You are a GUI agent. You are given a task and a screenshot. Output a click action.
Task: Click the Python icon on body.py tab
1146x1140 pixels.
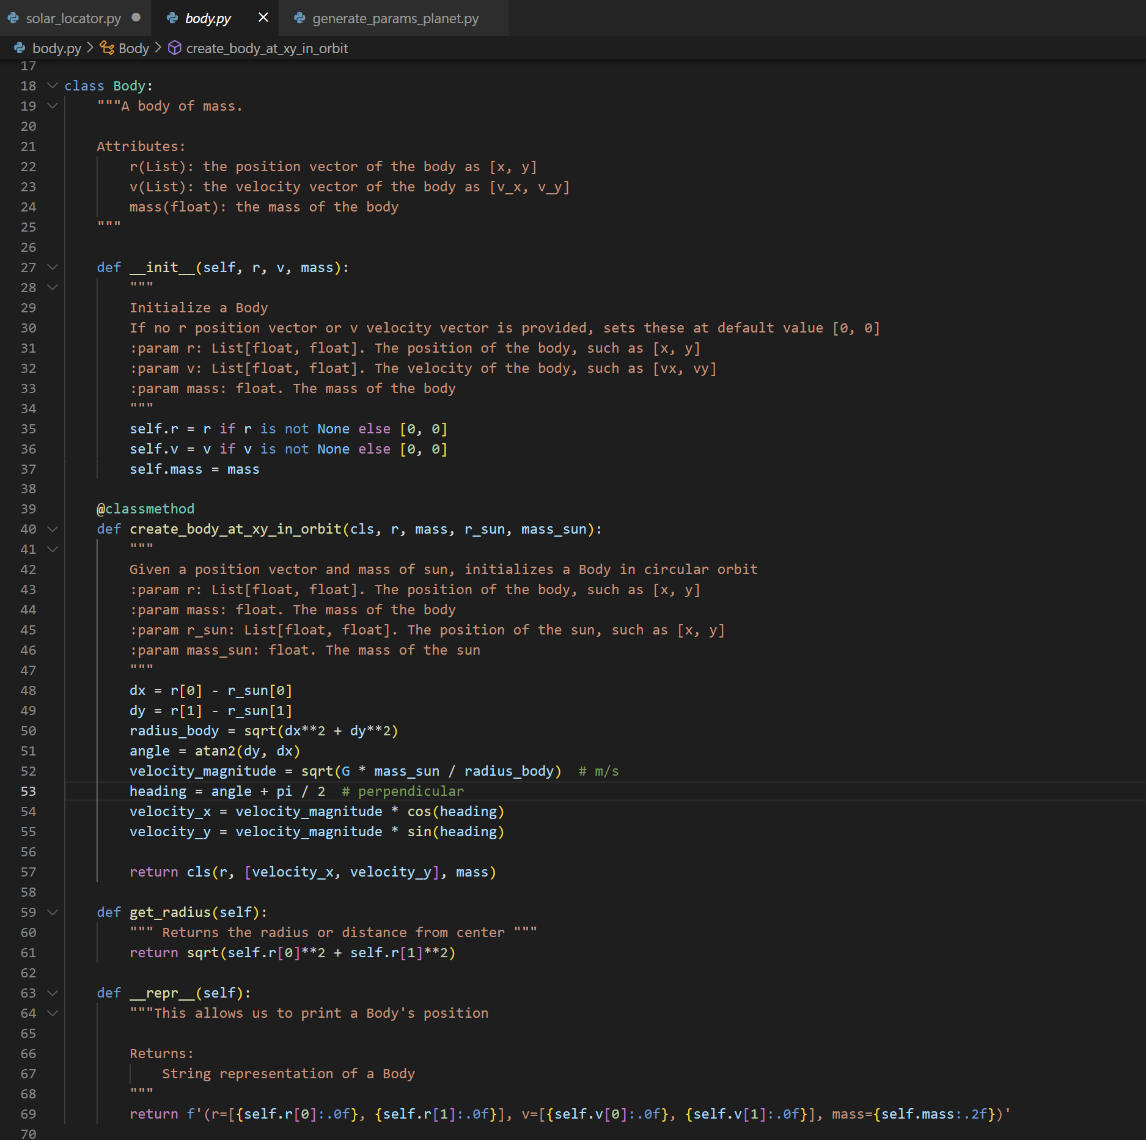[172, 18]
